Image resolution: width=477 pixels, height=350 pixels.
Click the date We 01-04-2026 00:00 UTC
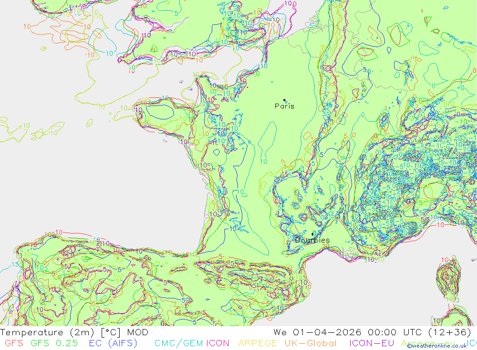pyautogui.click(x=347, y=332)
